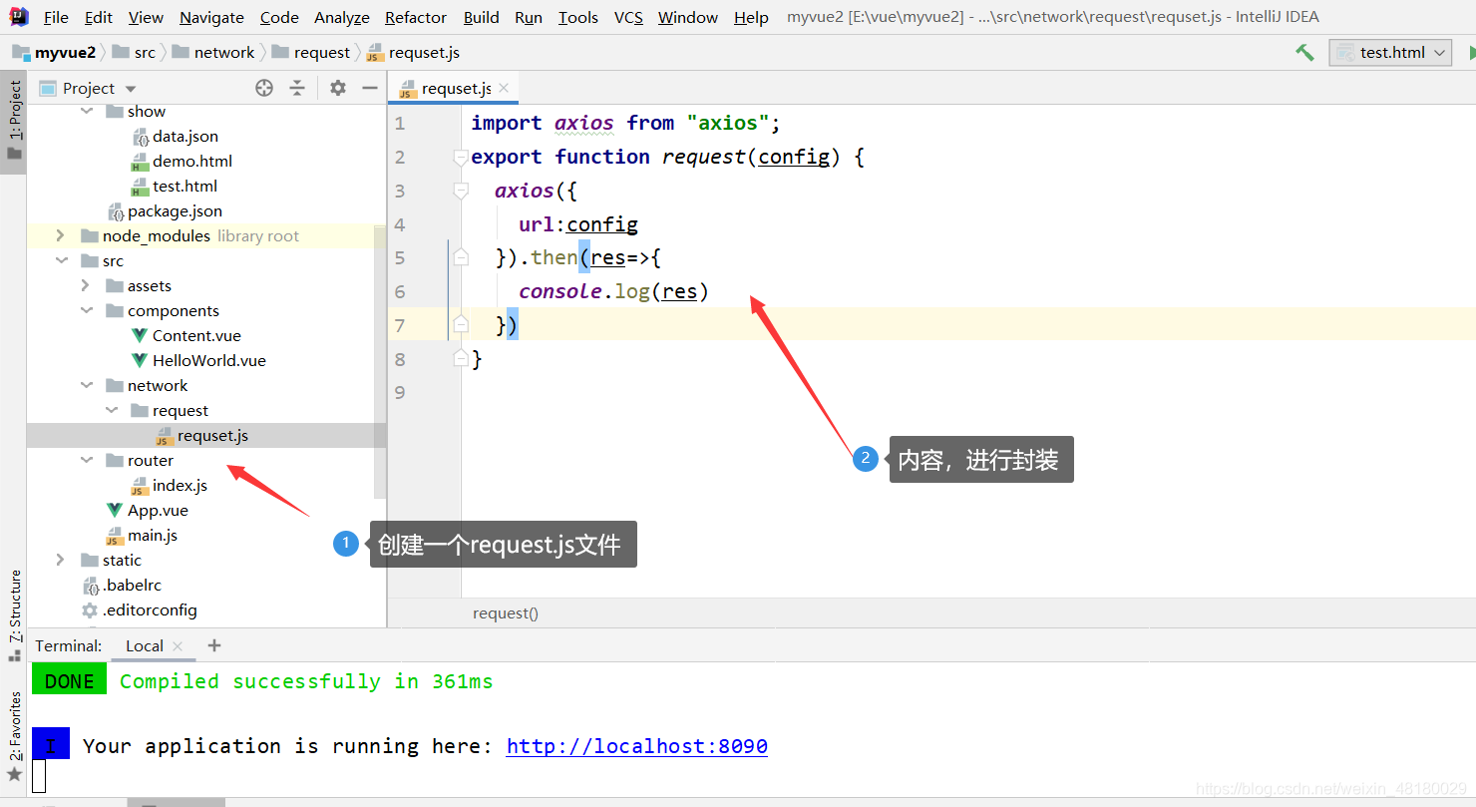Select index.js under router
Screen dimensions: 1476x807
[180, 485]
